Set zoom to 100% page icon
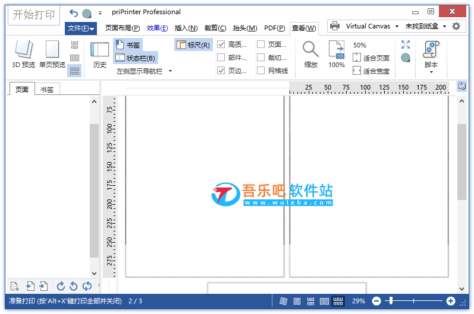Viewport: 474px width, 314px height. (337, 54)
